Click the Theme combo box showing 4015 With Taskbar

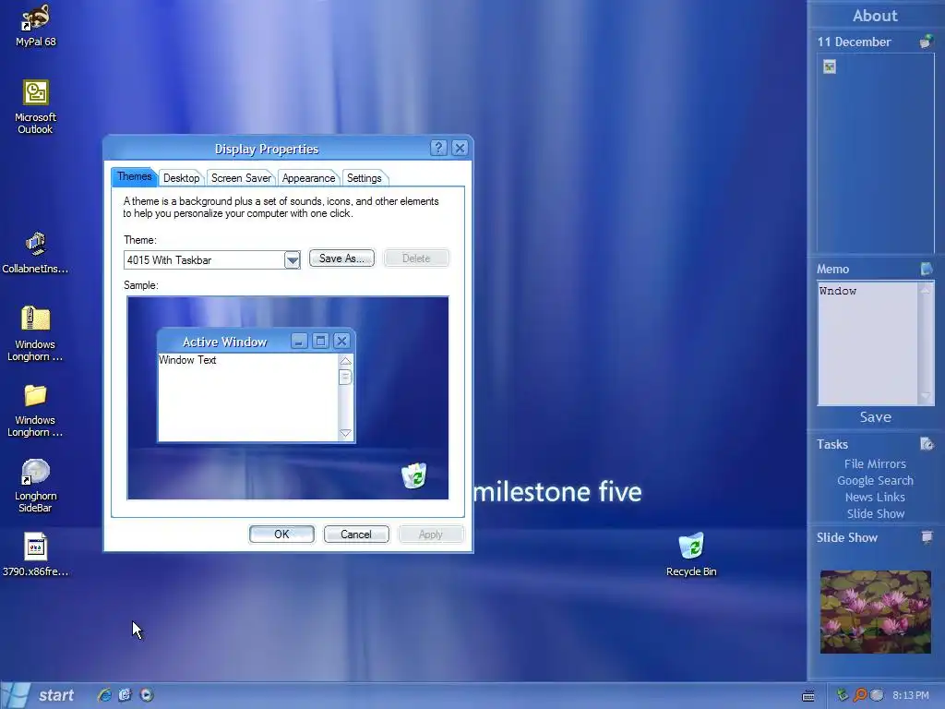coord(211,259)
